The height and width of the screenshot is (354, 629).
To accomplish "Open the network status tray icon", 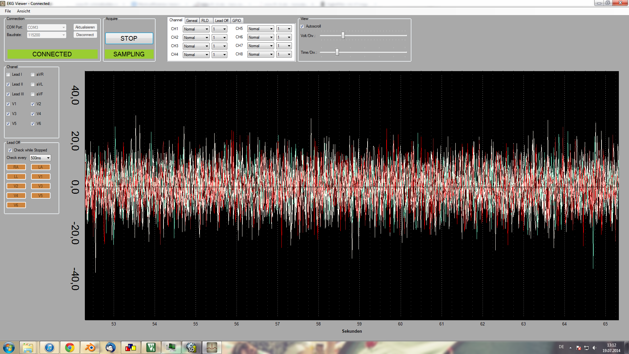I will point(586,348).
